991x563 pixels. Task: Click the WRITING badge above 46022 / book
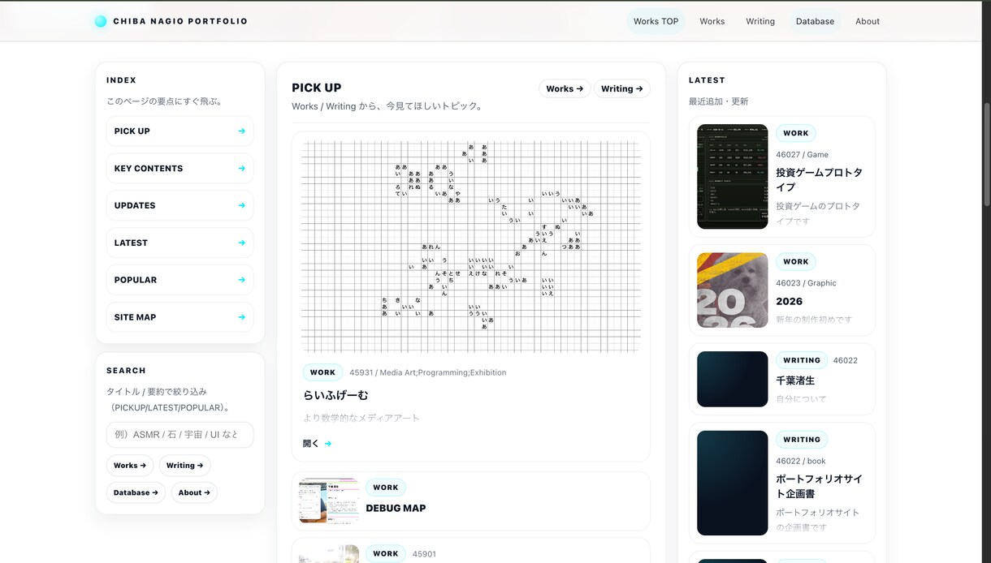coord(802,440)
